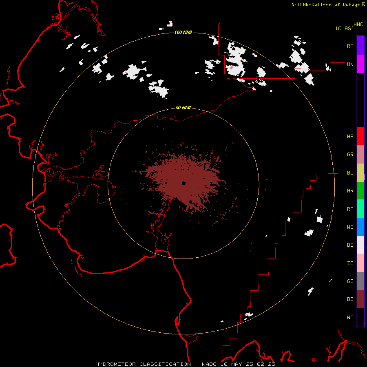Click the 100 NMI range ring label
Image resolution: width=367 pixels, height=367 pixels.
point(183,32)
